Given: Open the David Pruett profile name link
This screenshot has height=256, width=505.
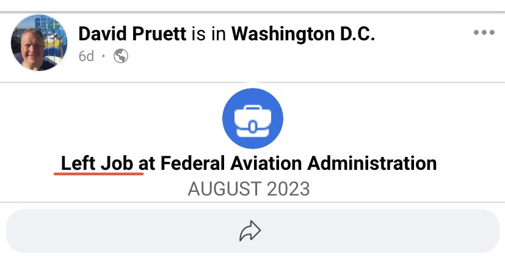Looking at the screenshot, I should [x=133, y=34].
